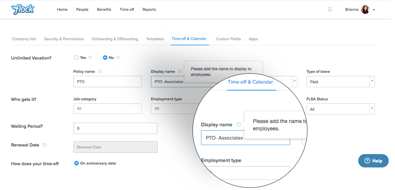Open the Reports menu

pos(149,10)
